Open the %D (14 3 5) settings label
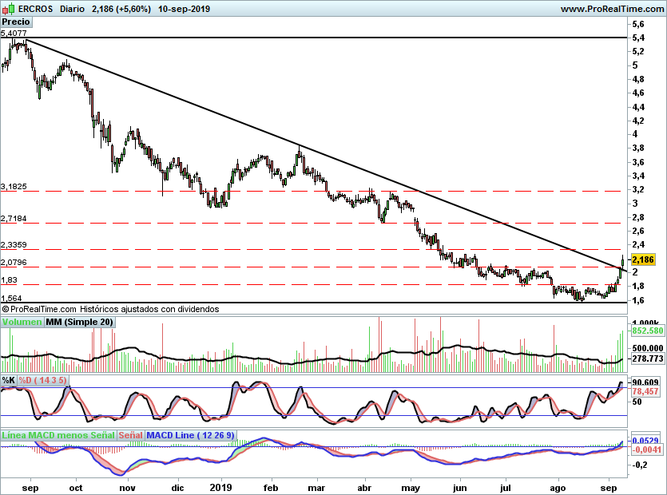This screenshot has width=667, height=495. pyautogui.click(x=42, y=380)
